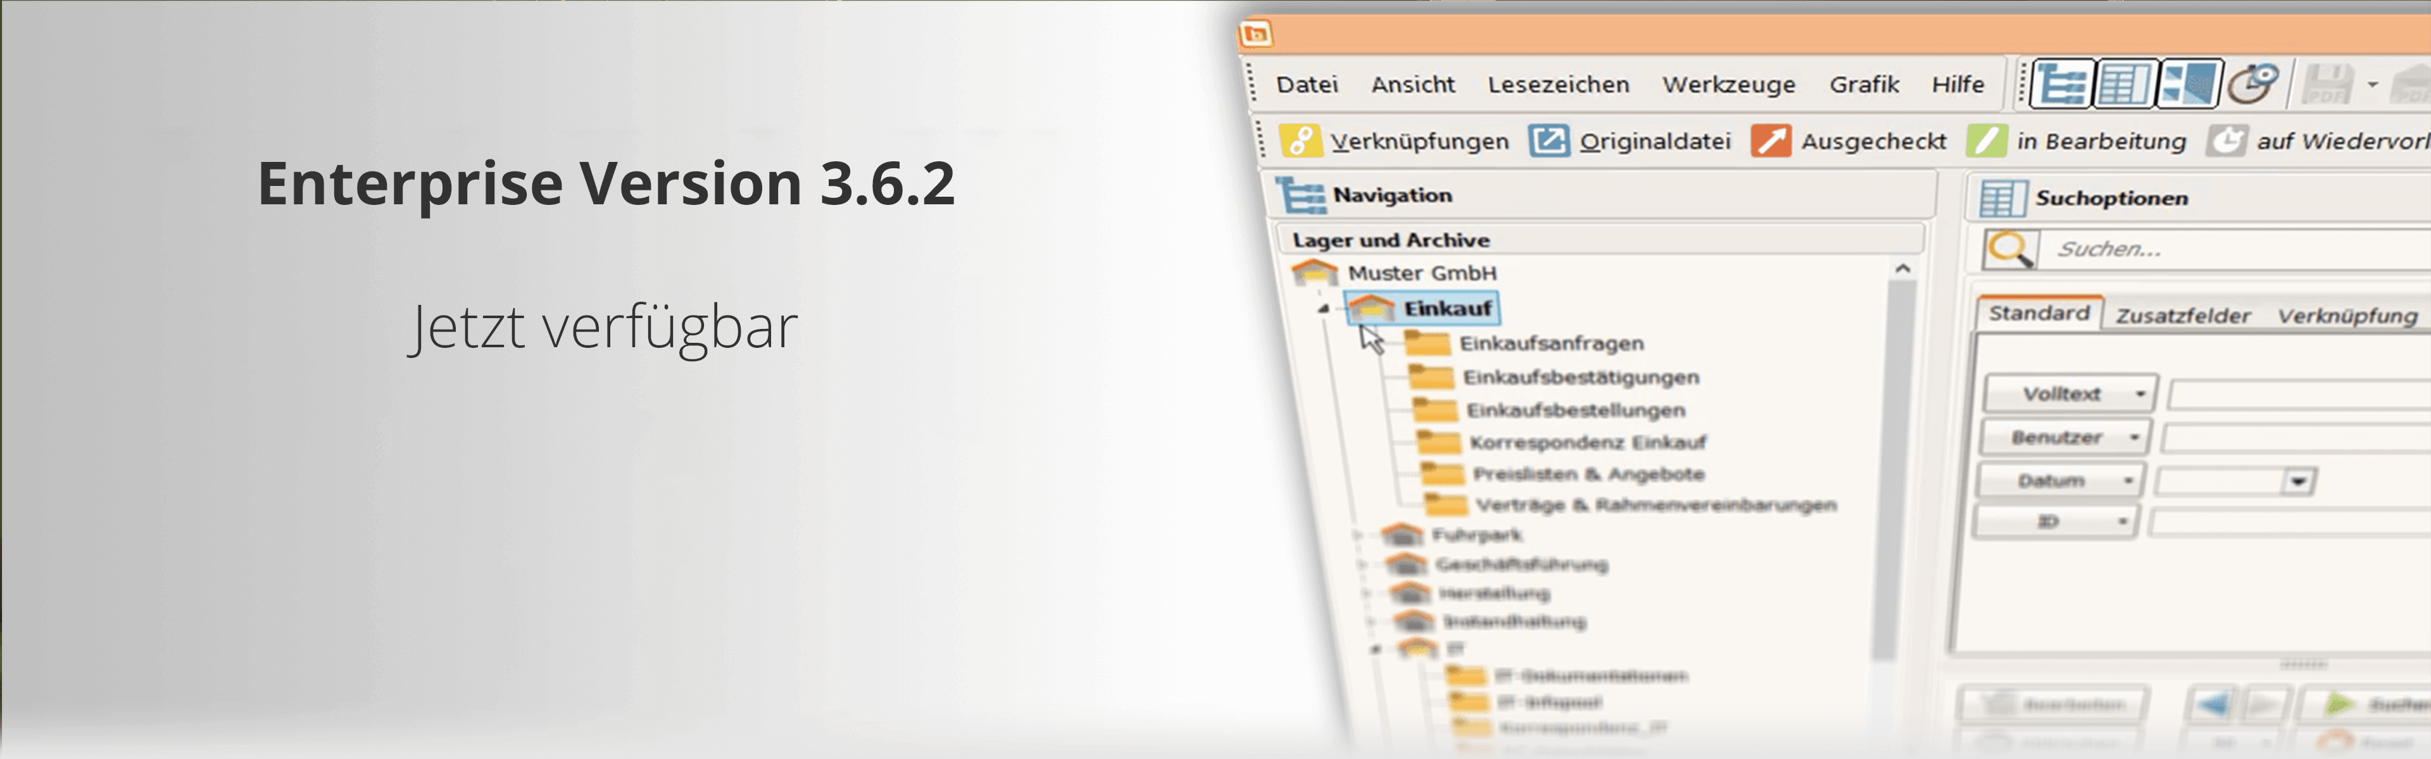Open the ID dropdown

click(2056, 521)
